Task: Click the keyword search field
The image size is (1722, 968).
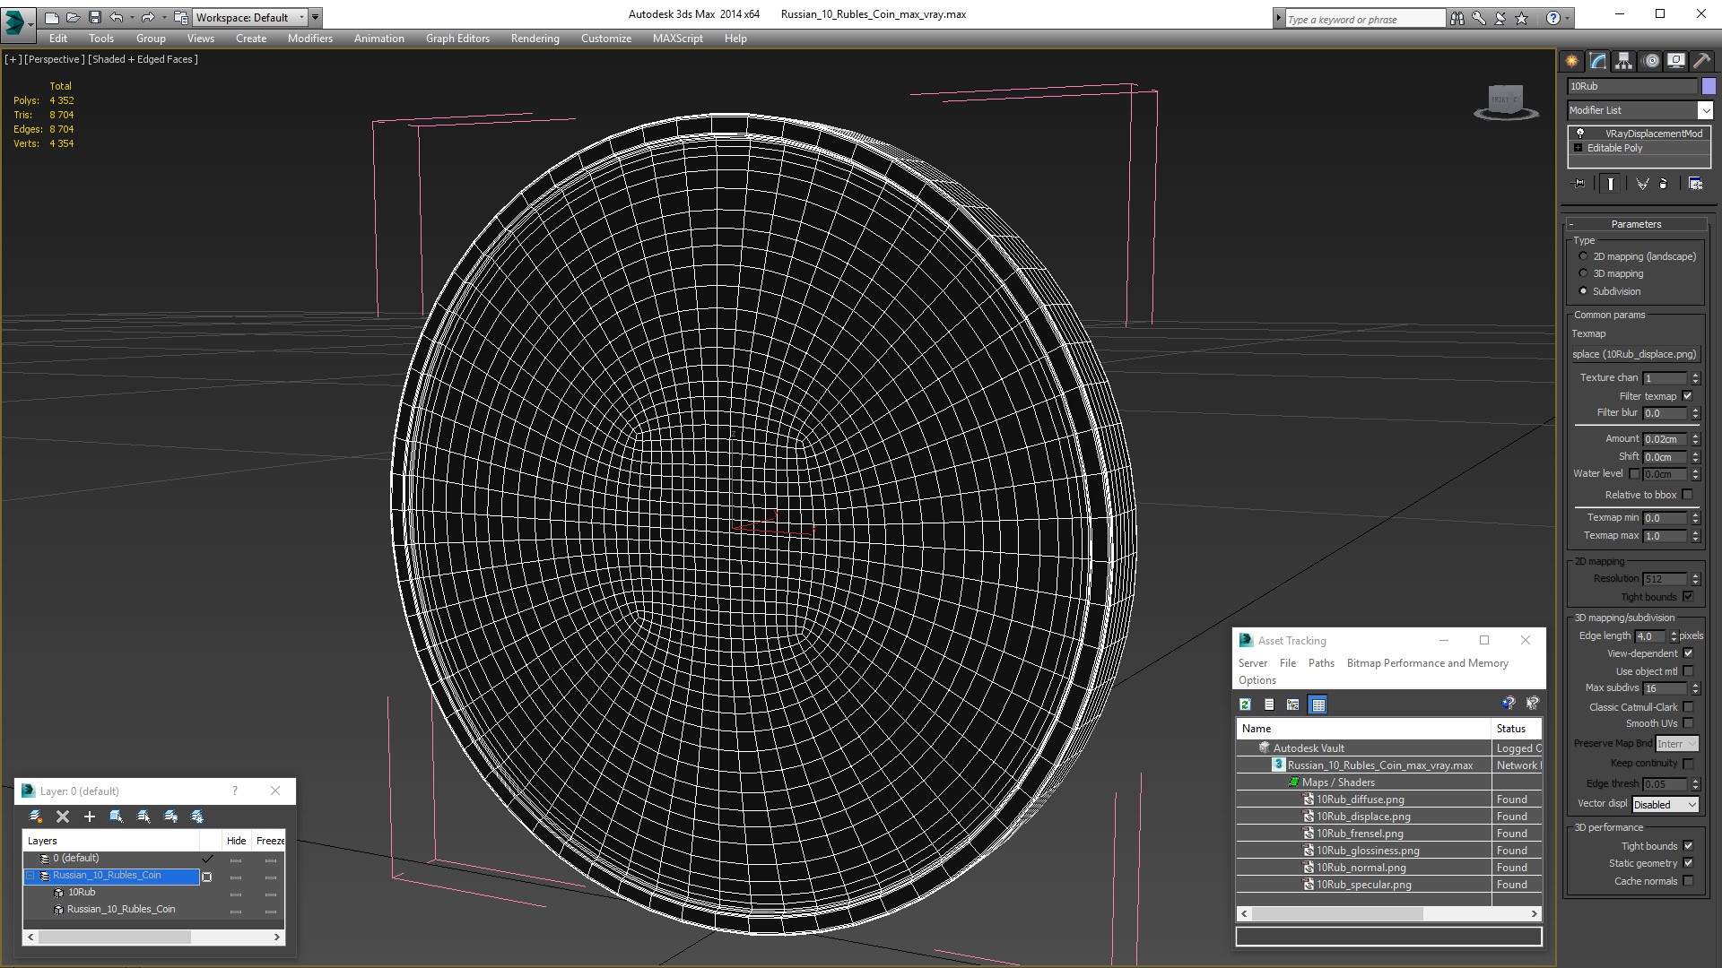Action: coord(1365,19)
